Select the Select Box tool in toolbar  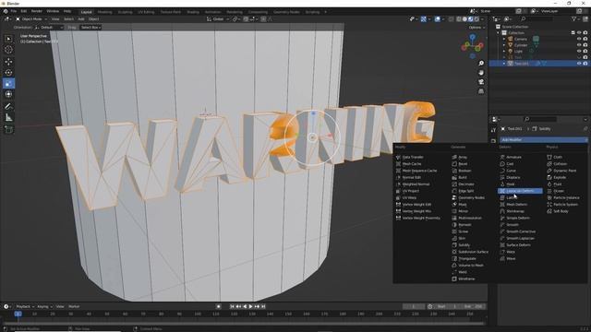tap(8, 39)
